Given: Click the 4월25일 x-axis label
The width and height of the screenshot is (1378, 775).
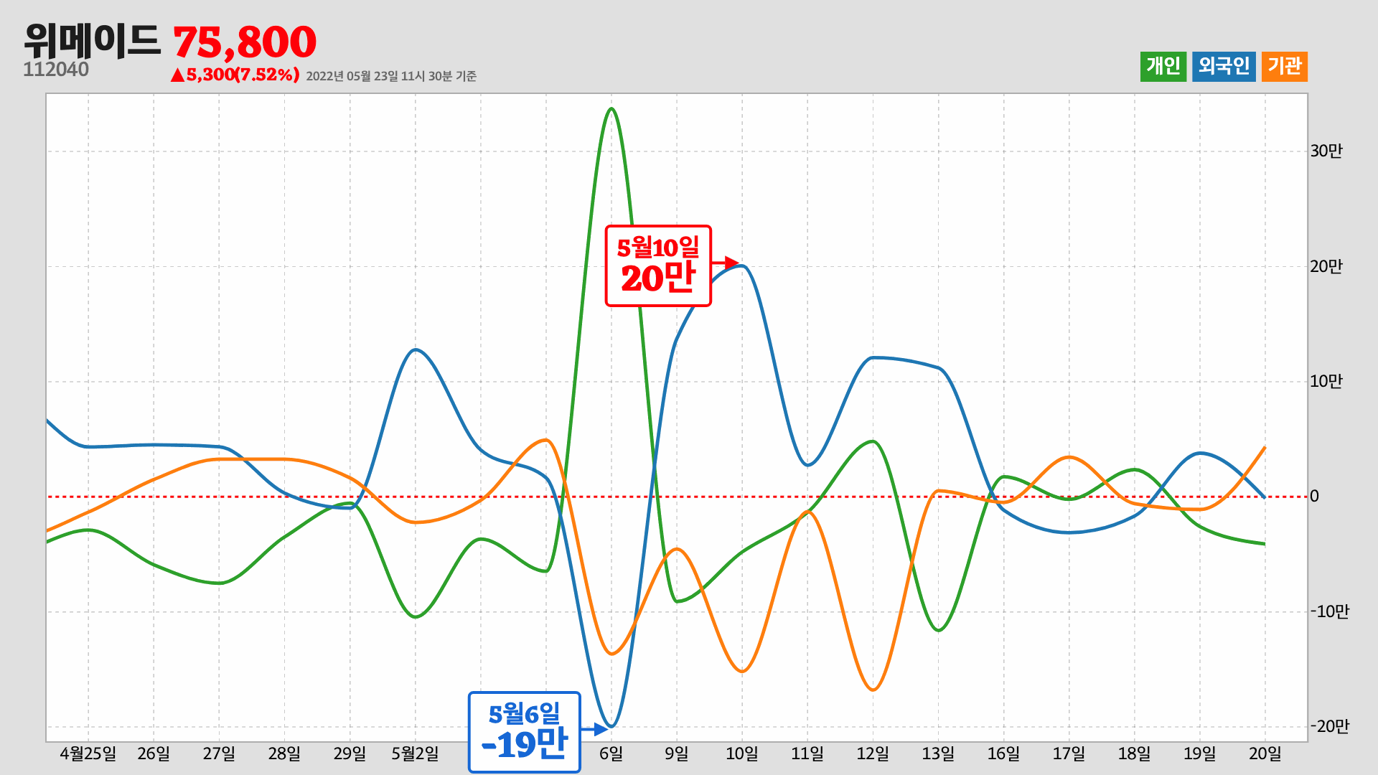Looking at the screenshot, I should coord(88,754).
